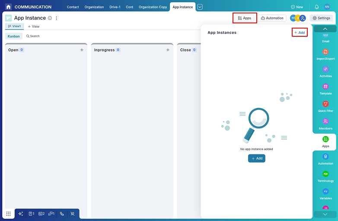This screenshot has height=221, width=338.
Task: Open the phone call icon in bottom bar
Action: click(62, 214)
